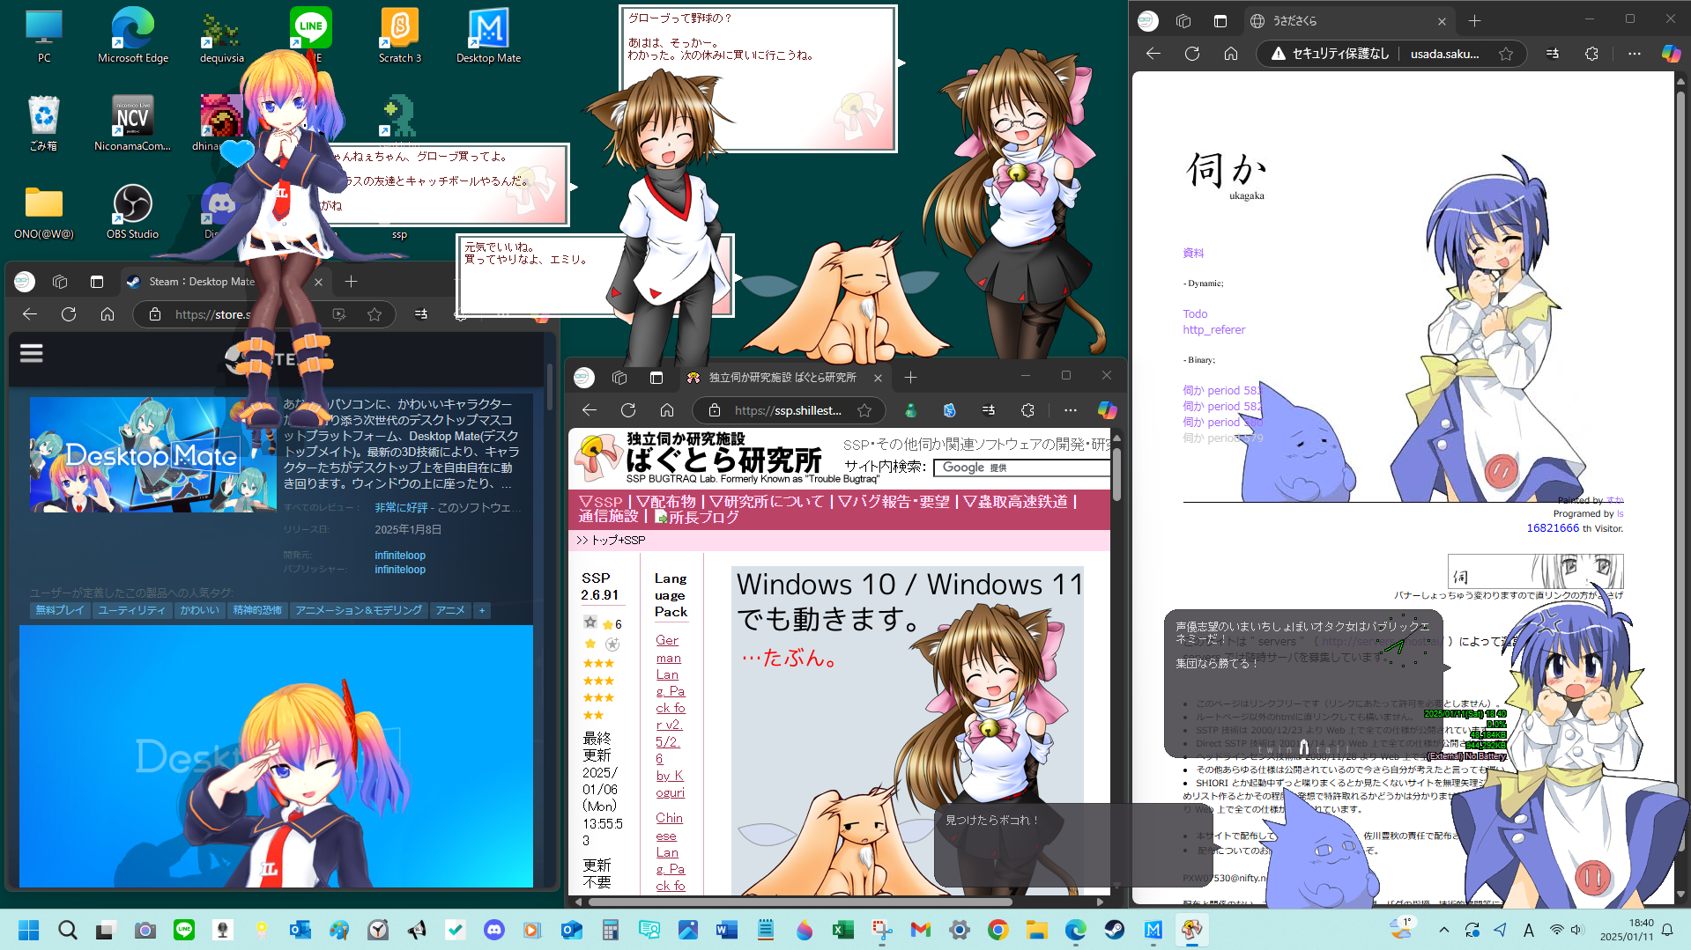This screenshot has height=950, width=1691.
Task: Open the ▽蟲取高速鉄道 menu
Action: 1015,501
